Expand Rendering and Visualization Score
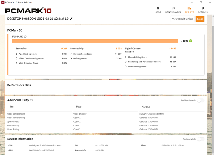This screenshot has height=155, width=214. tap(126, 62)
